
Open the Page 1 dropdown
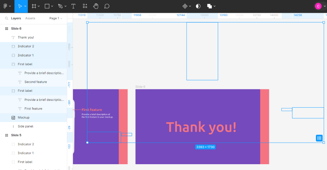[56, 18]
